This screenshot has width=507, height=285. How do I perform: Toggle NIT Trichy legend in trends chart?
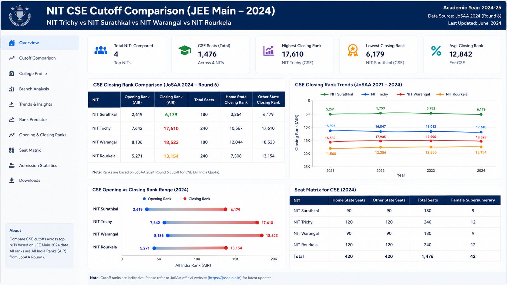pyautogui.click(x=374, y=94)
